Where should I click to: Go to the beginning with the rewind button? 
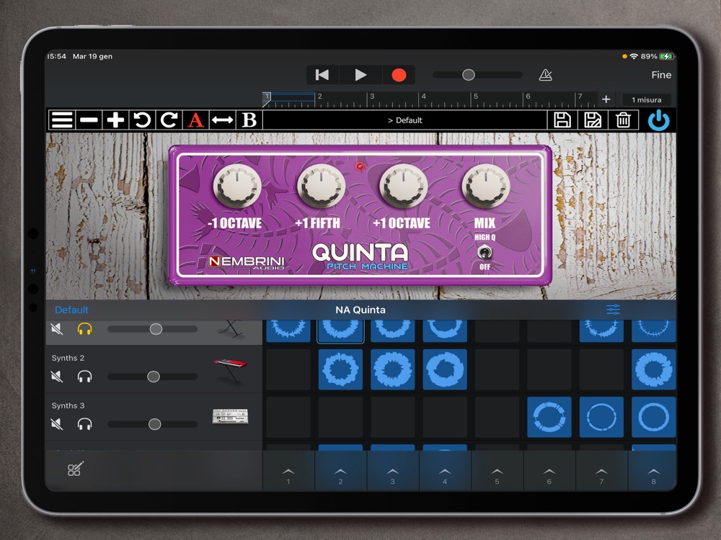tap(322, 75)
